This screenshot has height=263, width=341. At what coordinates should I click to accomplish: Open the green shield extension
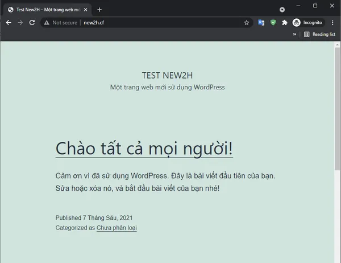(273, 22)
